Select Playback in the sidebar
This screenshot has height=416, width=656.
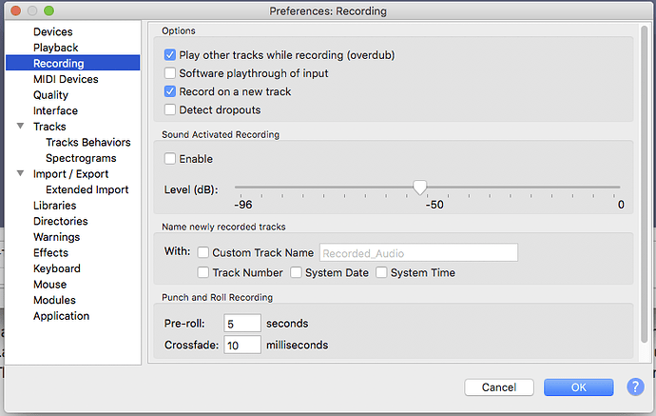click(55, 48)
